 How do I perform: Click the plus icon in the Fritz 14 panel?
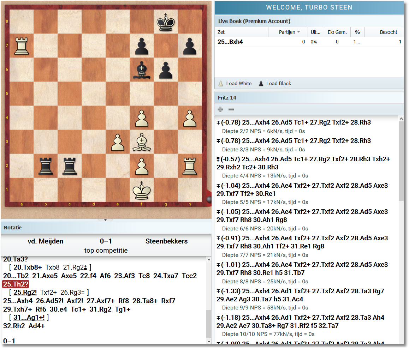[220, 110]
